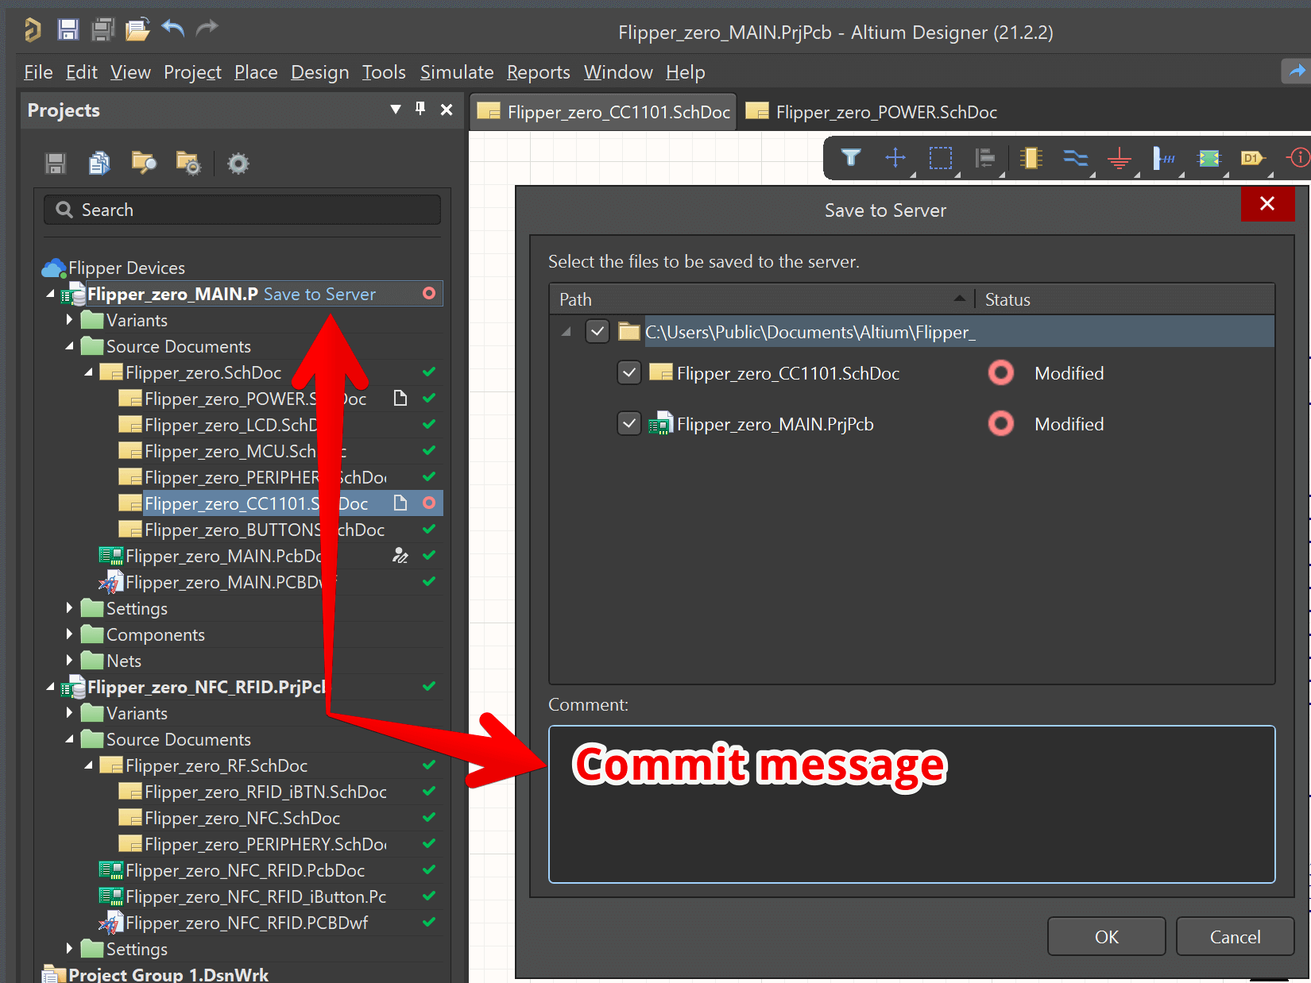Select the D1 designator port tool
This screenshot has height=983, width=1311.
click(x=1253, y=158)
